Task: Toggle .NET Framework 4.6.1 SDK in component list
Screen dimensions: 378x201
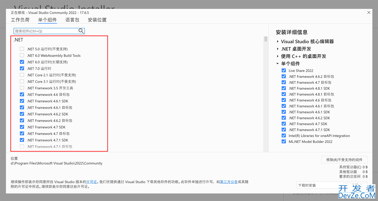Action: (22, 101)
